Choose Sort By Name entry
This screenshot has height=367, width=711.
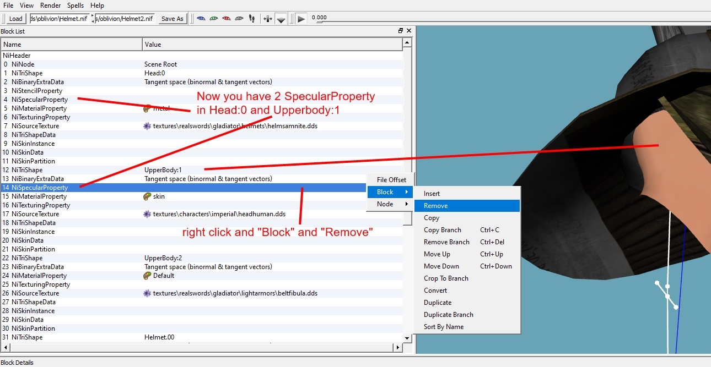467,327
